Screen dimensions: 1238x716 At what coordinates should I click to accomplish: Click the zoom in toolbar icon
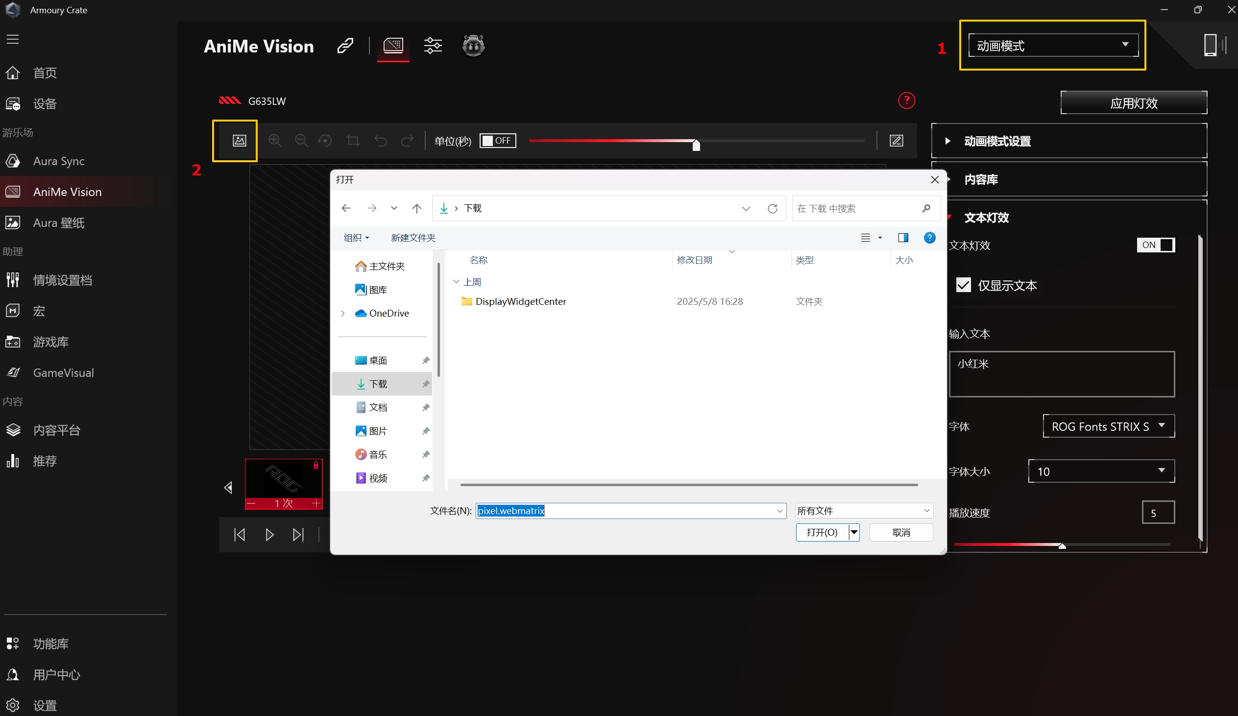click(x=275, y=141)
